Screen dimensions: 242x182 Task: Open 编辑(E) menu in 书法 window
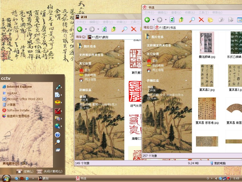[x=162, y=12]
